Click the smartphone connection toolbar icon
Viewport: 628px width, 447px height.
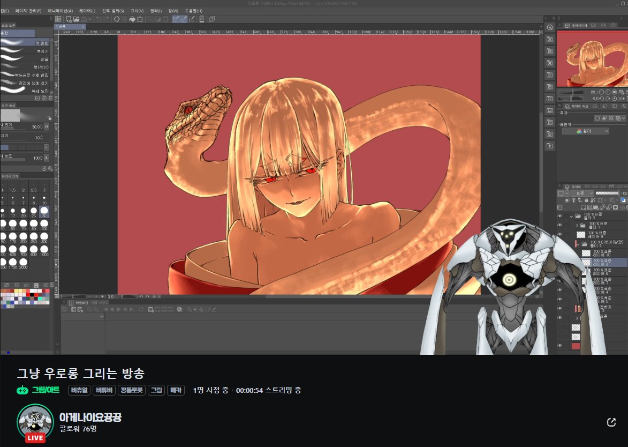tap(201, 19)
